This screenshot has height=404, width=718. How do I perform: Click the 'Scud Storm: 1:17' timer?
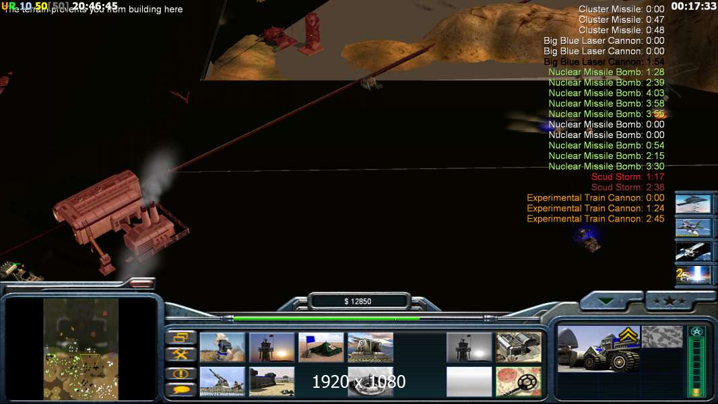click(x=628, y=177)
